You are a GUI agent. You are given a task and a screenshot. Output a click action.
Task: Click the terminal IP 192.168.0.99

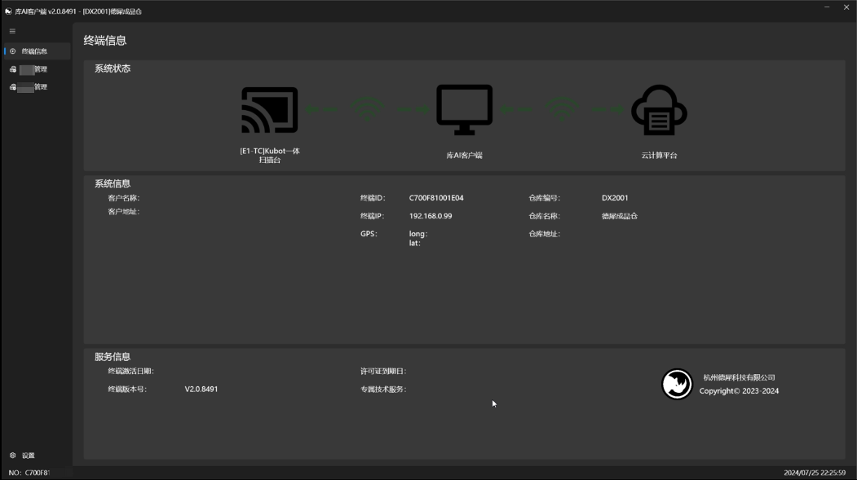431,216
